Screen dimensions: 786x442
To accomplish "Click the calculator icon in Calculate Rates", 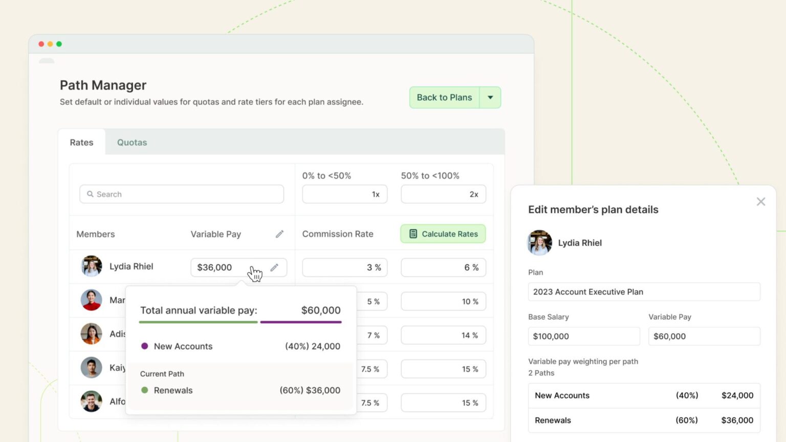I will coord(412,234).
